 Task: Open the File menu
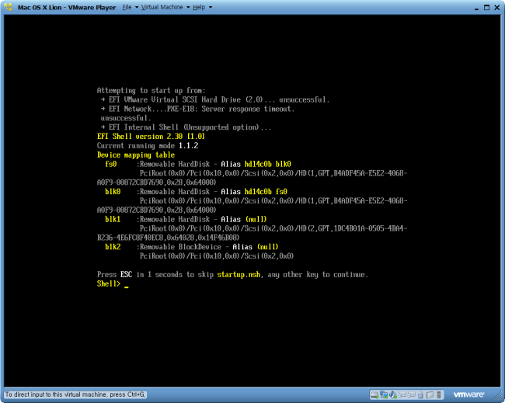pos(127,7)
